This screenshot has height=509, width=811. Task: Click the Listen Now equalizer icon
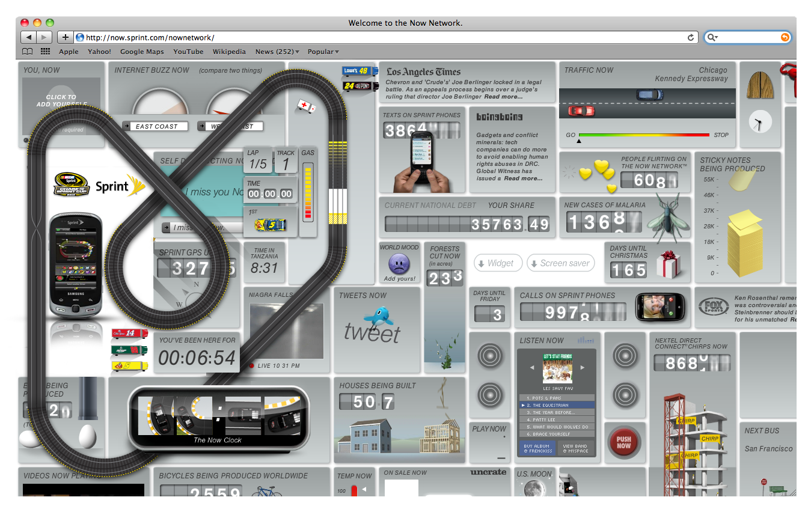586,340
